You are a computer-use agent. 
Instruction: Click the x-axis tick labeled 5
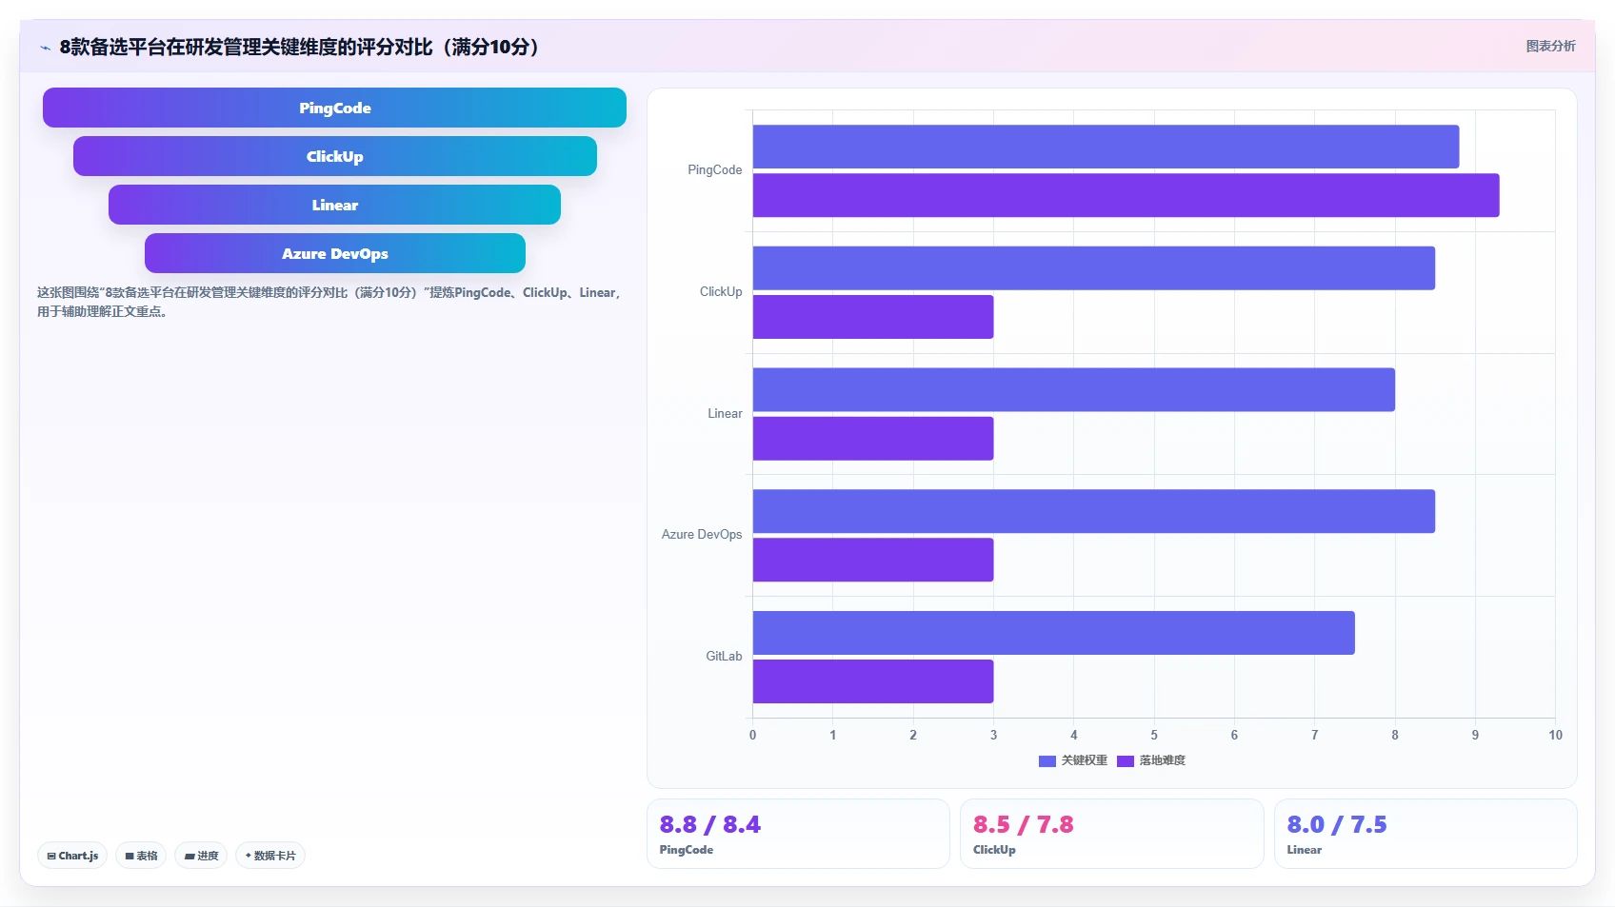point(1154,735)
